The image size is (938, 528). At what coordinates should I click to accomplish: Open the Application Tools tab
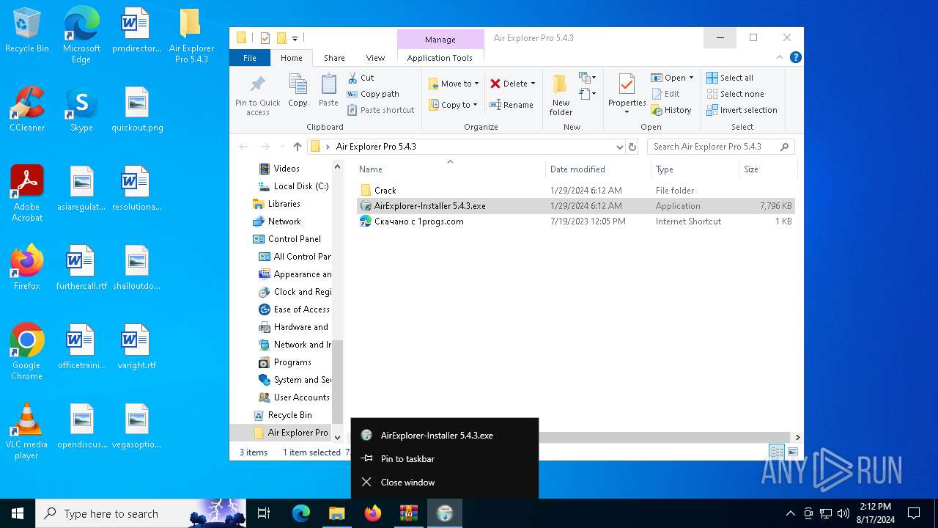pyautogui.click(x=440, y=58)
